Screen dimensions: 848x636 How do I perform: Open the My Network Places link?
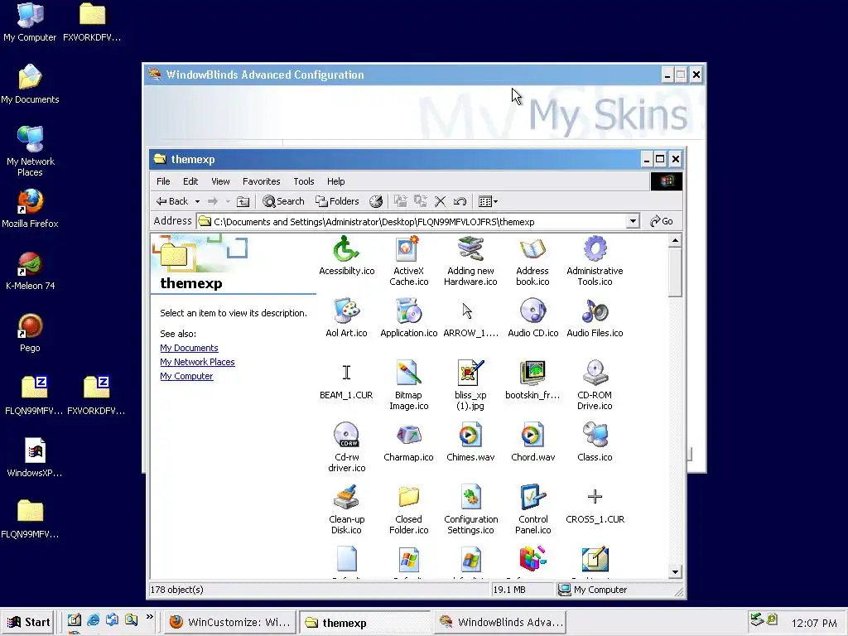tap(197, 362)
